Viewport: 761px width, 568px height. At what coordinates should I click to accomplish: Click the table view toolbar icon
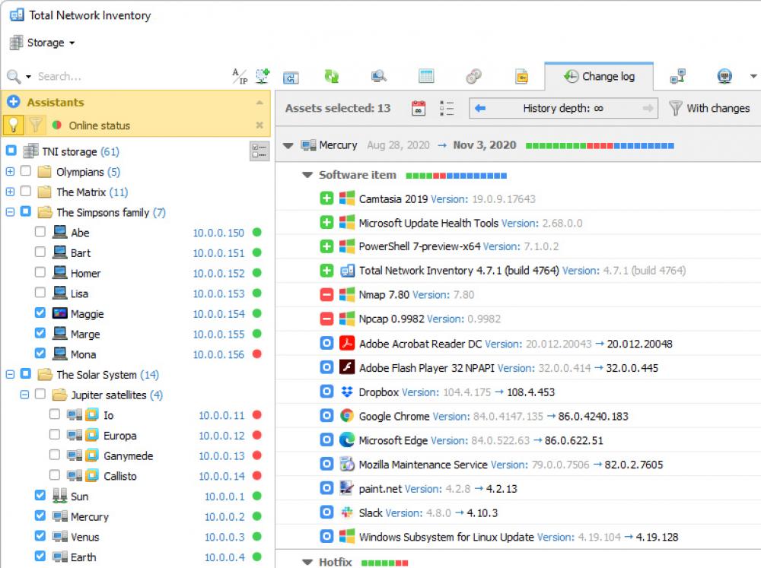[426, 76]
